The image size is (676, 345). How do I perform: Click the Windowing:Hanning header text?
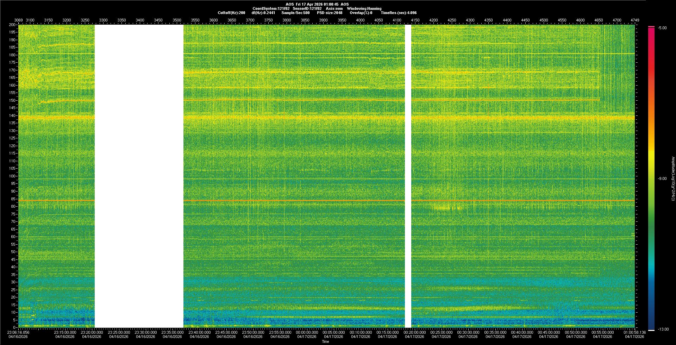click(364, 9)
